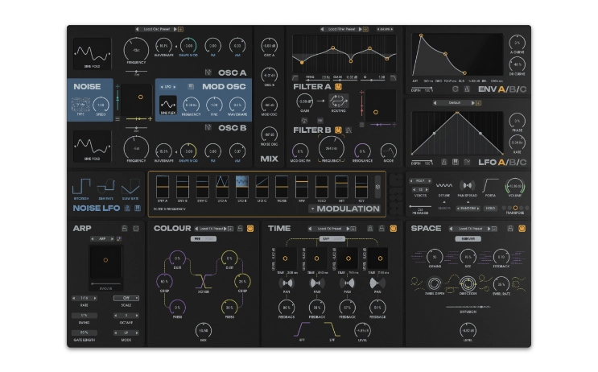Switch to LFO C tab

524,163
